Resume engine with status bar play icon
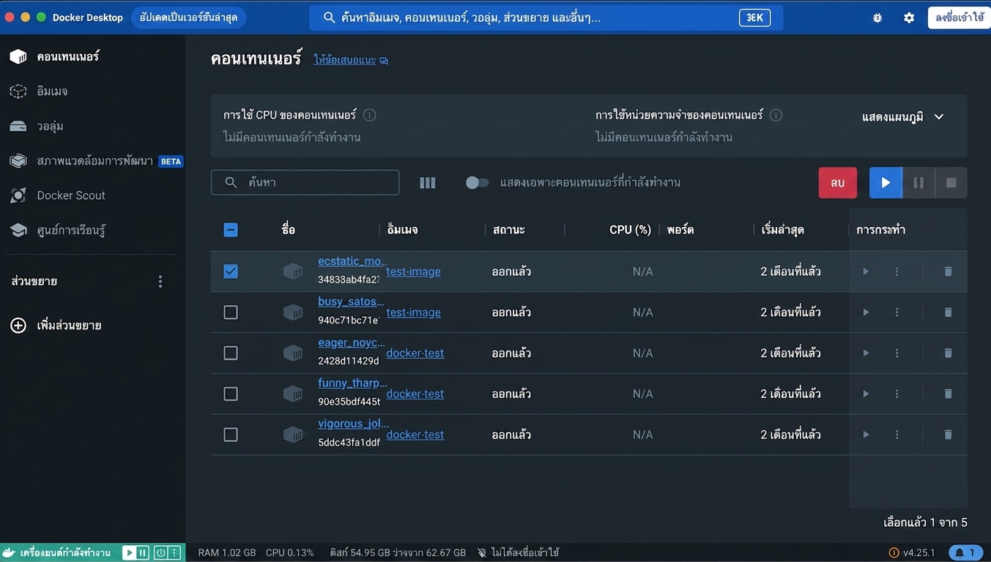 pos(128,552)
